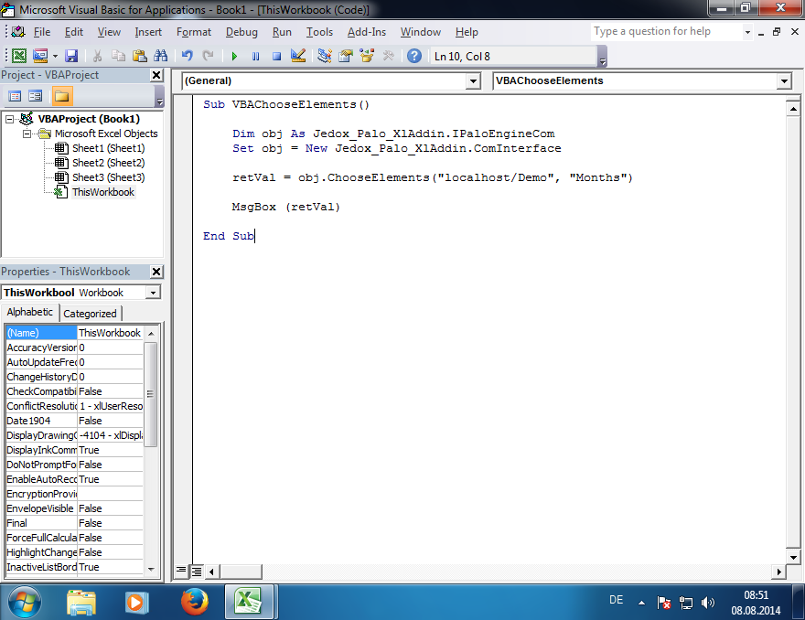Open the Insert menu
Image resolution: width=805 pixels, height=620 pixels.
(x=148, y=32)
